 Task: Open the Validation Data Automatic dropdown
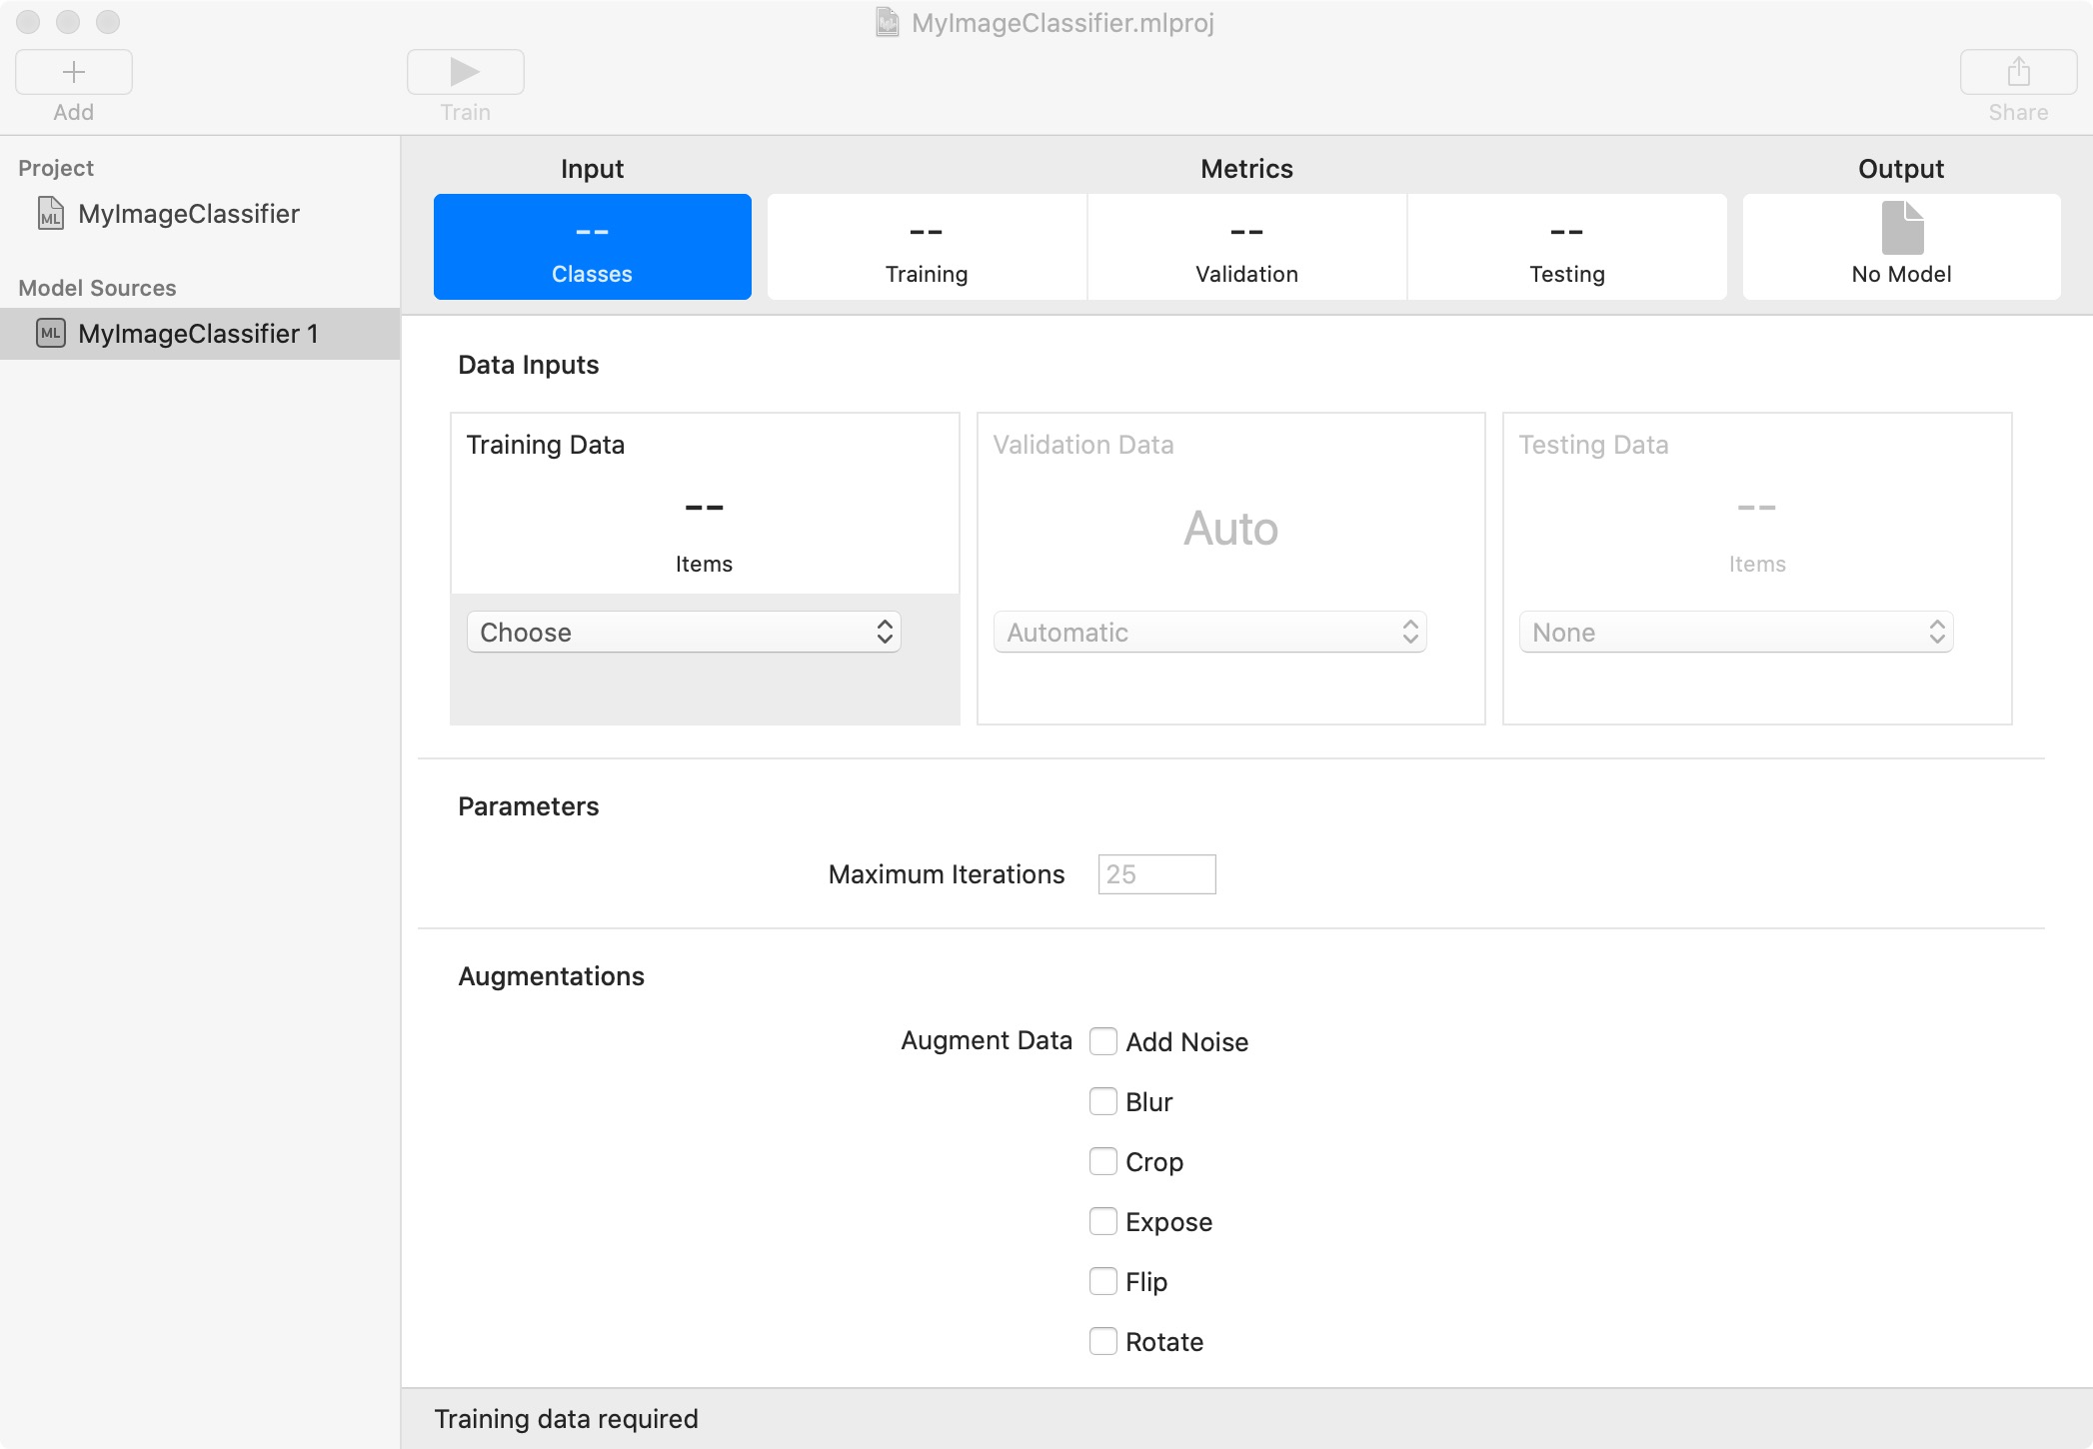click(x=1209, y=632)
